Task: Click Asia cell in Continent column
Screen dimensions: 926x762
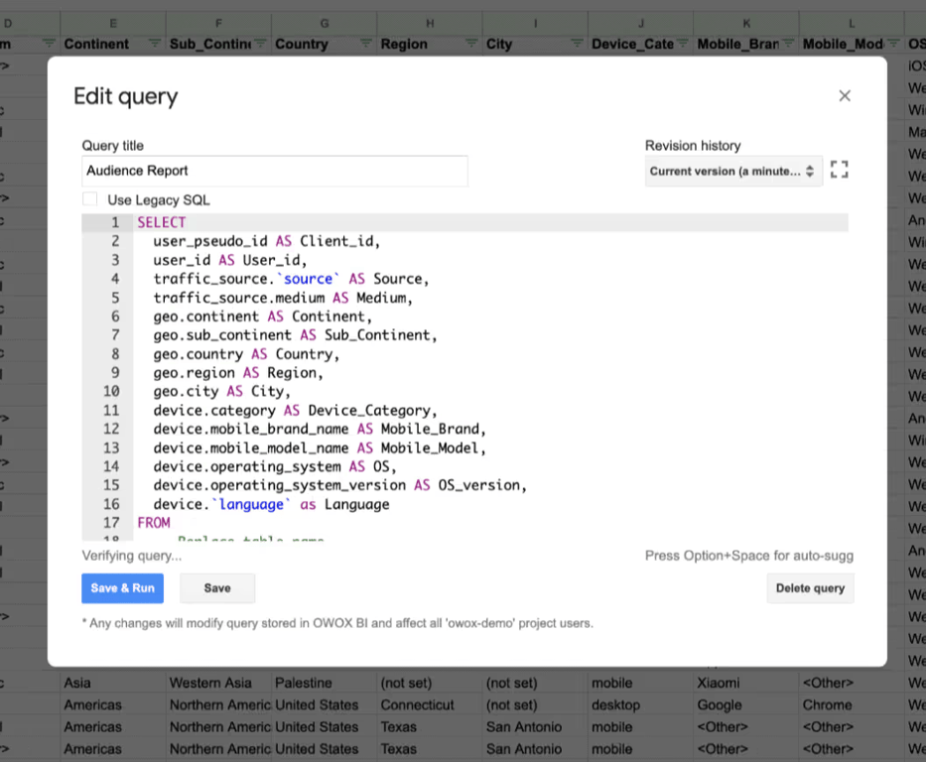Action: [x=113, y=683]
